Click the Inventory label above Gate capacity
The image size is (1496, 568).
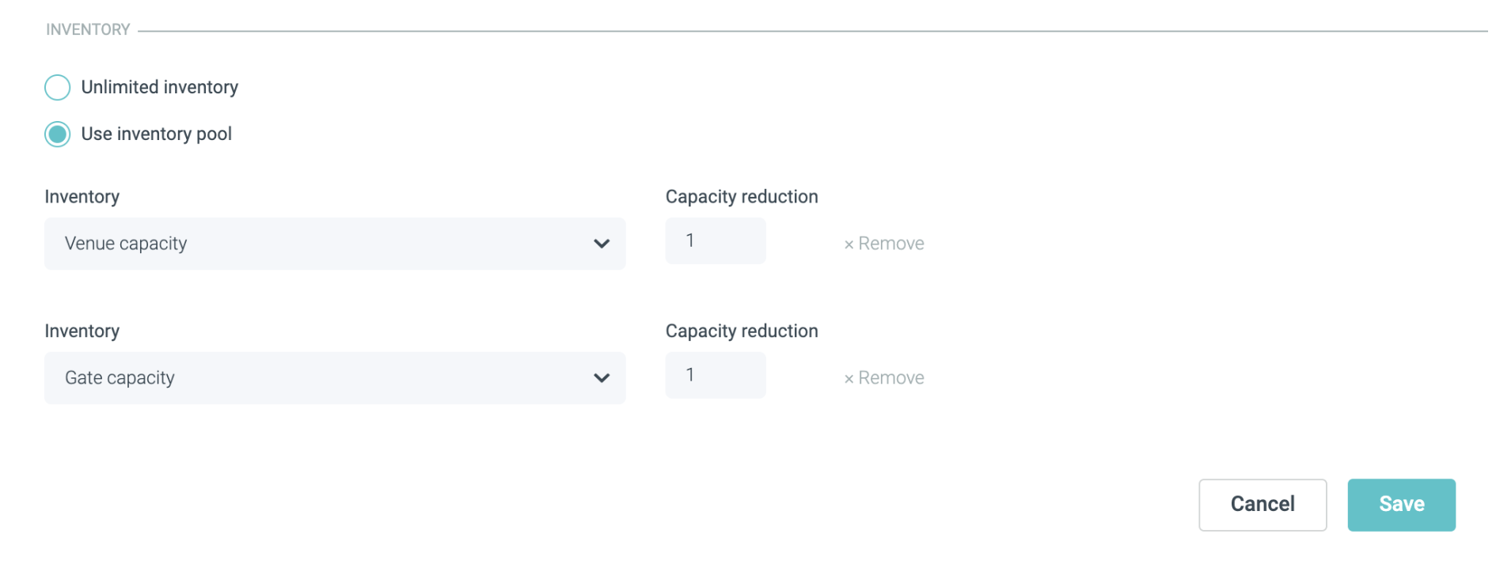[x=82, y=331]
